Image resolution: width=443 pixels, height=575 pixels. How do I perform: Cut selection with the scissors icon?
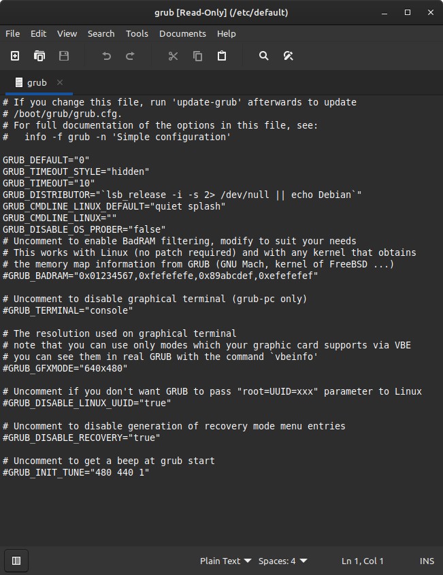173,56
